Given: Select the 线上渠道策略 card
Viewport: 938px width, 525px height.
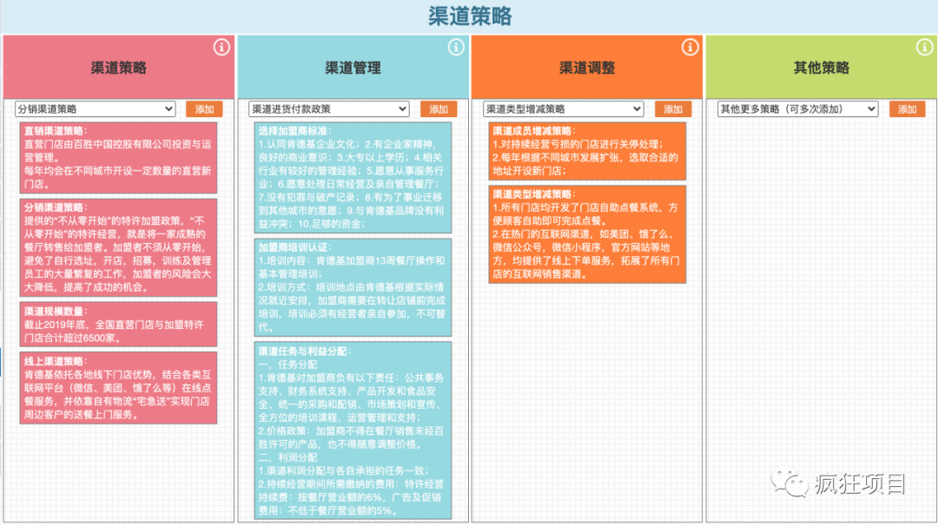Looking at the screenshot, I should point(118,388).
